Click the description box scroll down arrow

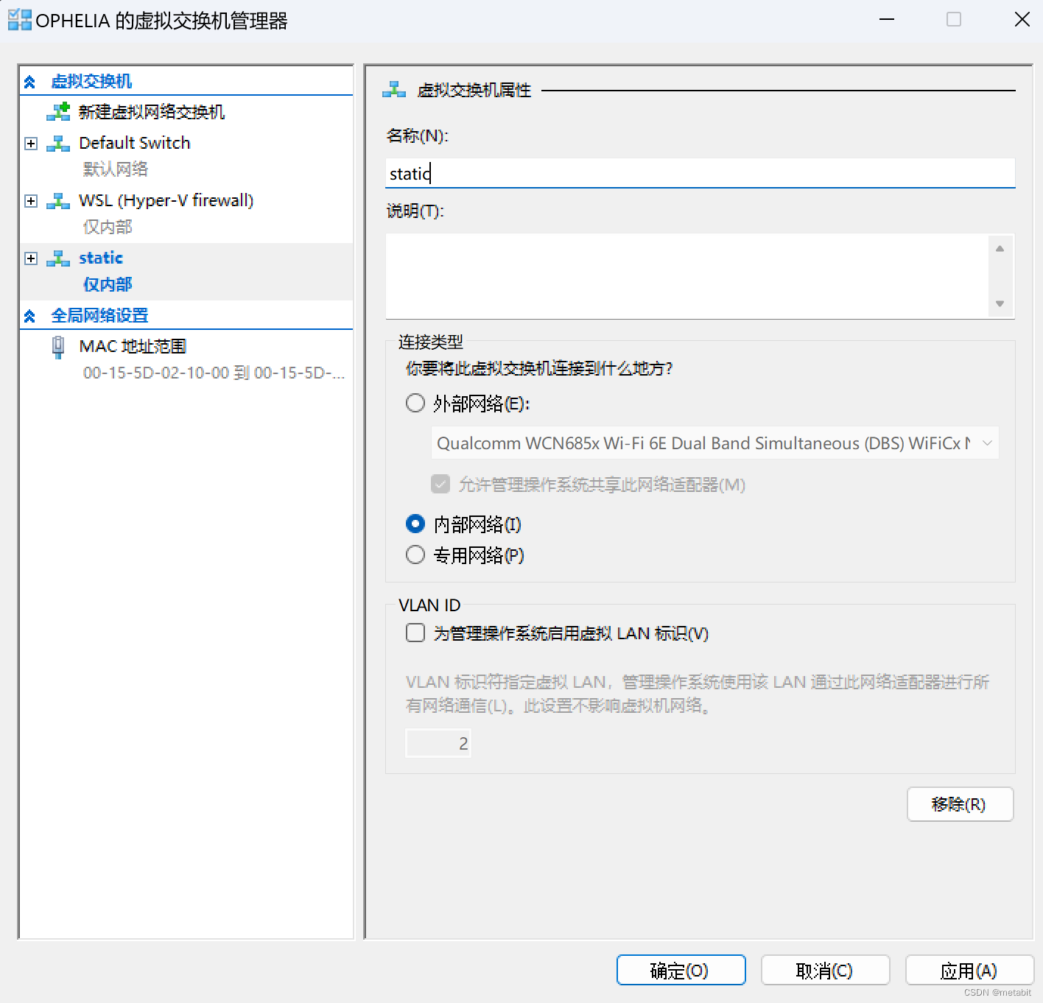tap(1000, 303)
